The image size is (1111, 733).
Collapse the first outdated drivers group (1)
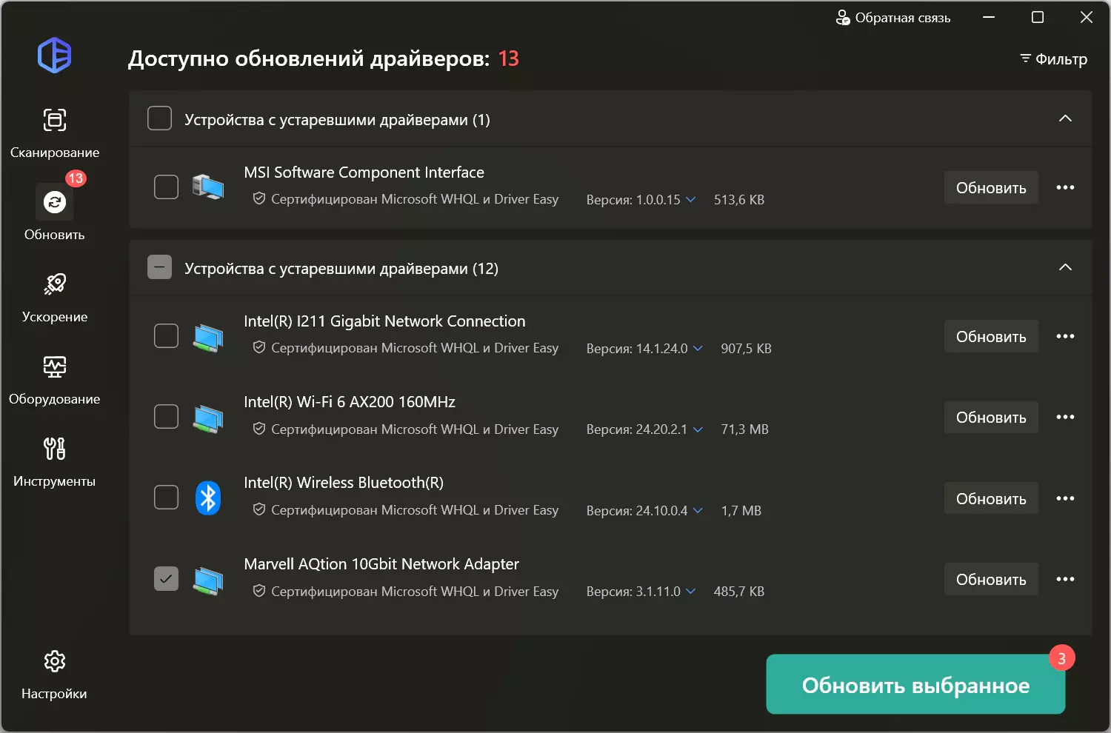tap(1065, 118)
